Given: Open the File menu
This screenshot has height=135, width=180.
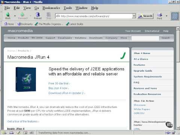Looking at the screenshot, I should pyautogui.click(x=7, y=8).
